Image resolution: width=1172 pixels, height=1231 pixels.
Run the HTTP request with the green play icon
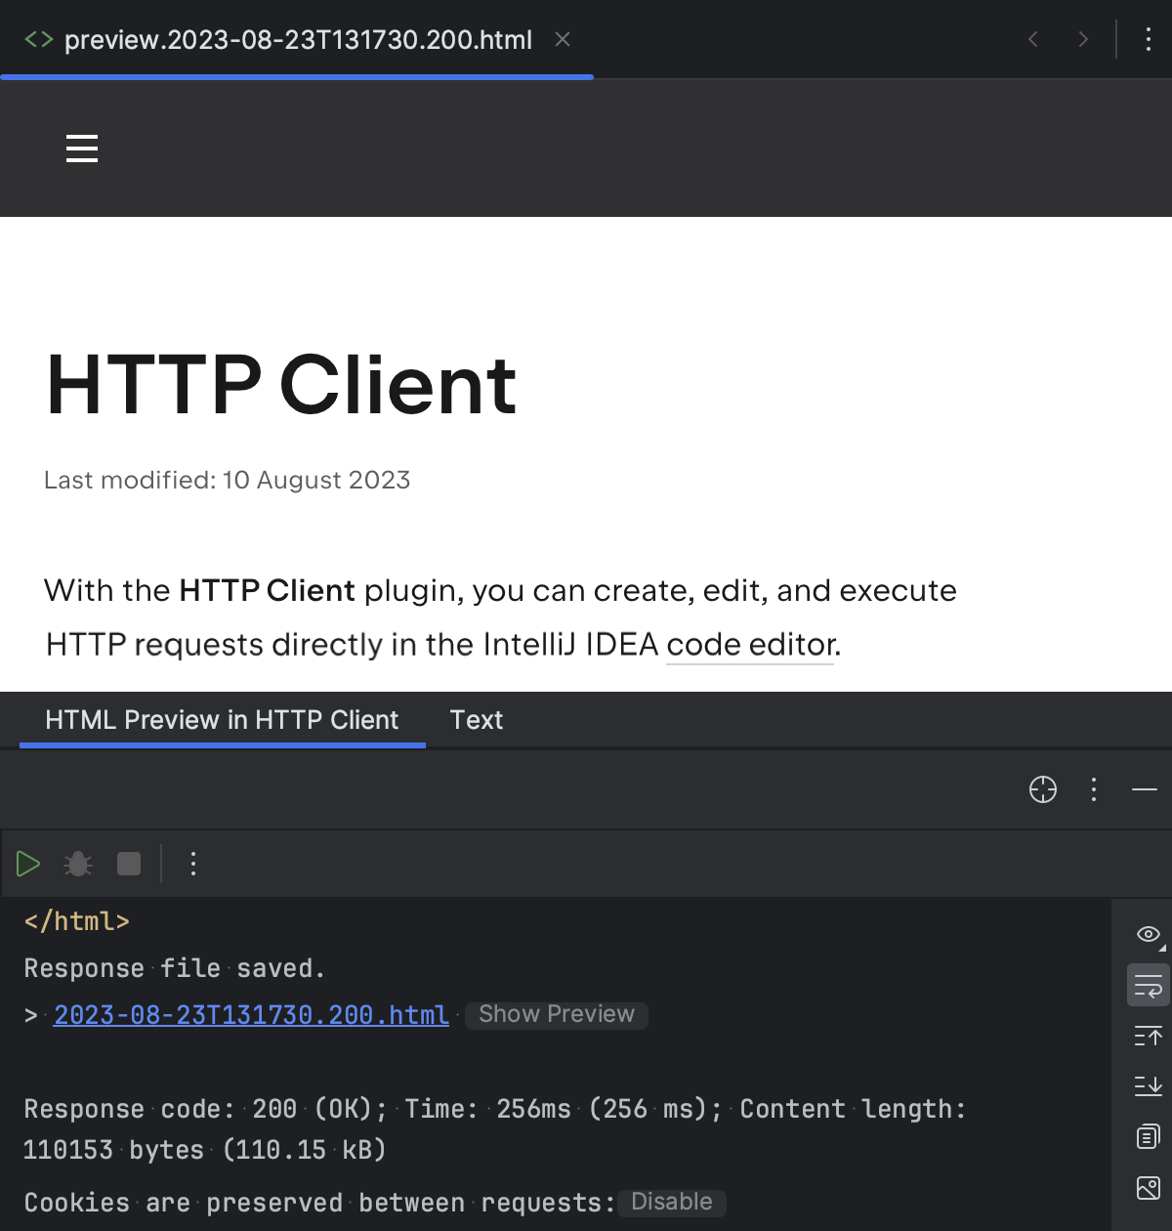pos(27,864)
